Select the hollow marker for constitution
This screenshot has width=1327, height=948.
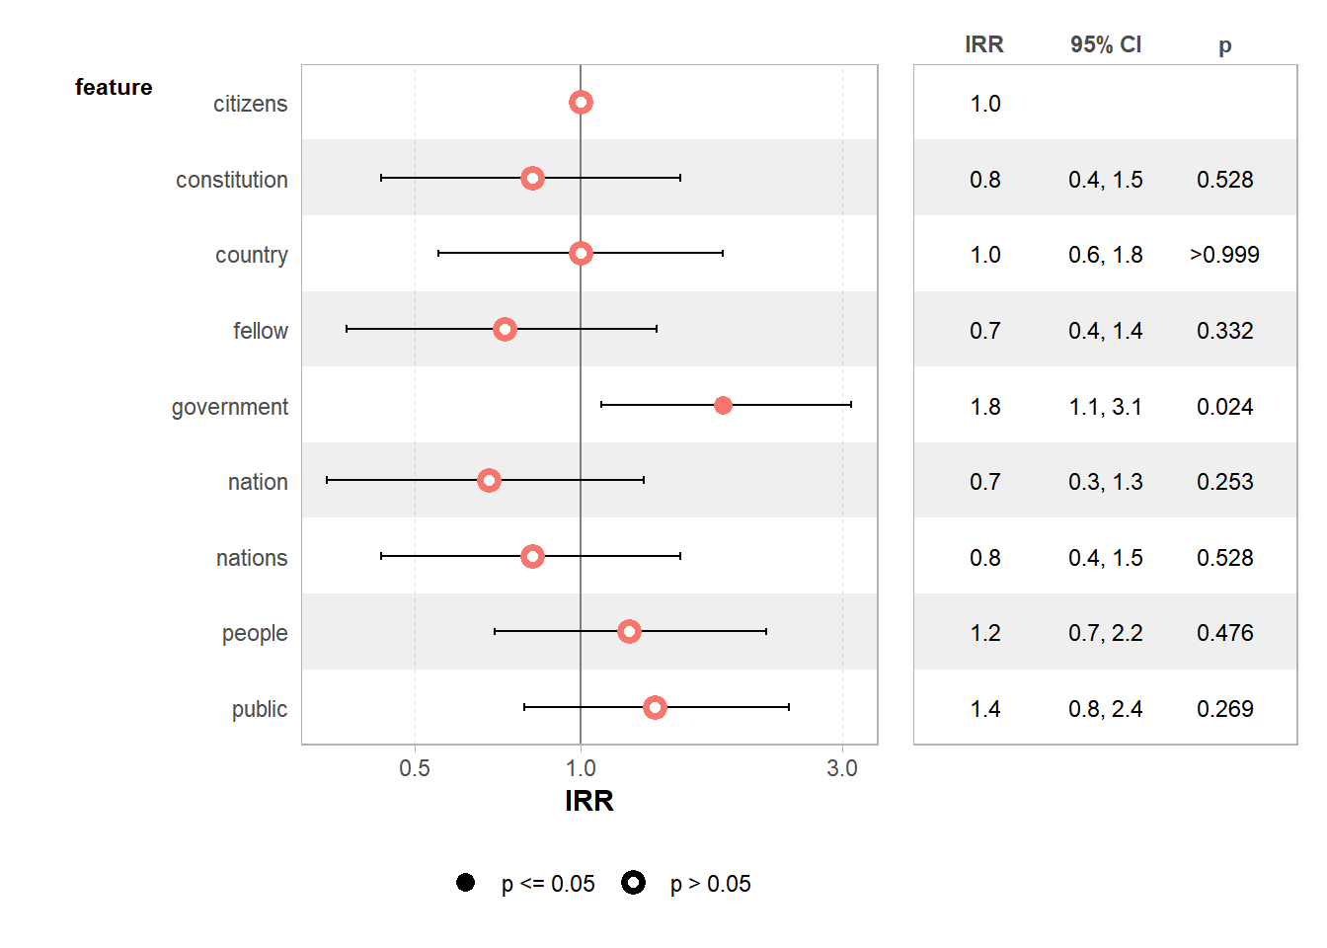point(532,178)
